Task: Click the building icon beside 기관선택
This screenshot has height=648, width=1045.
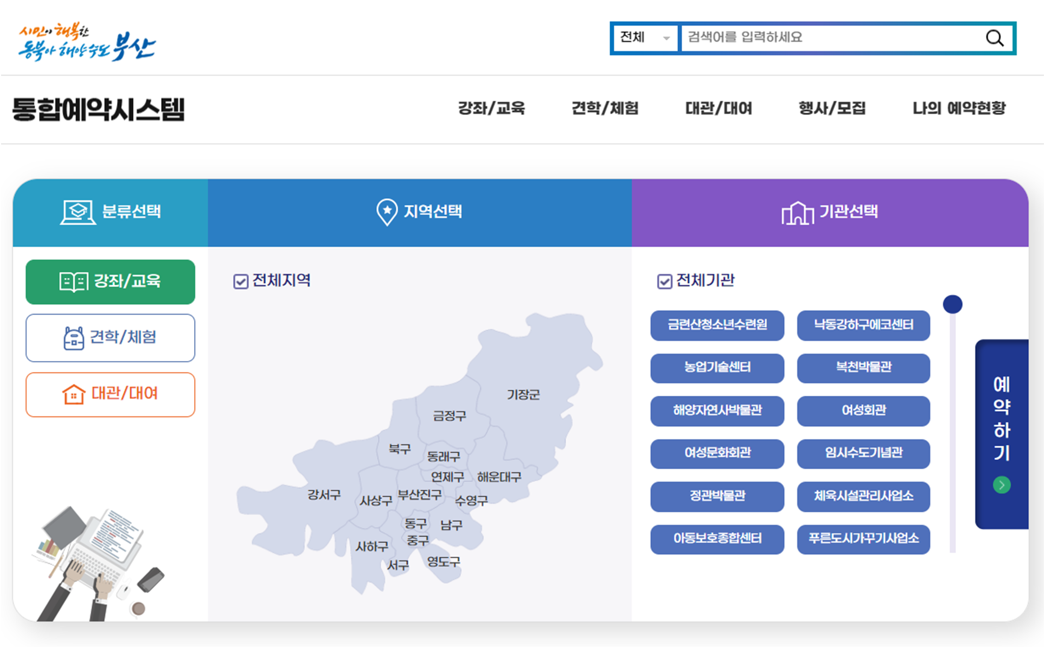Action: pos(797,213)
